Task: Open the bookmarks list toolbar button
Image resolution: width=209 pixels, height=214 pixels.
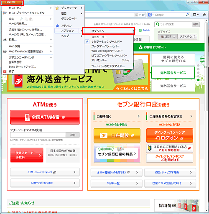Action: 196,15
